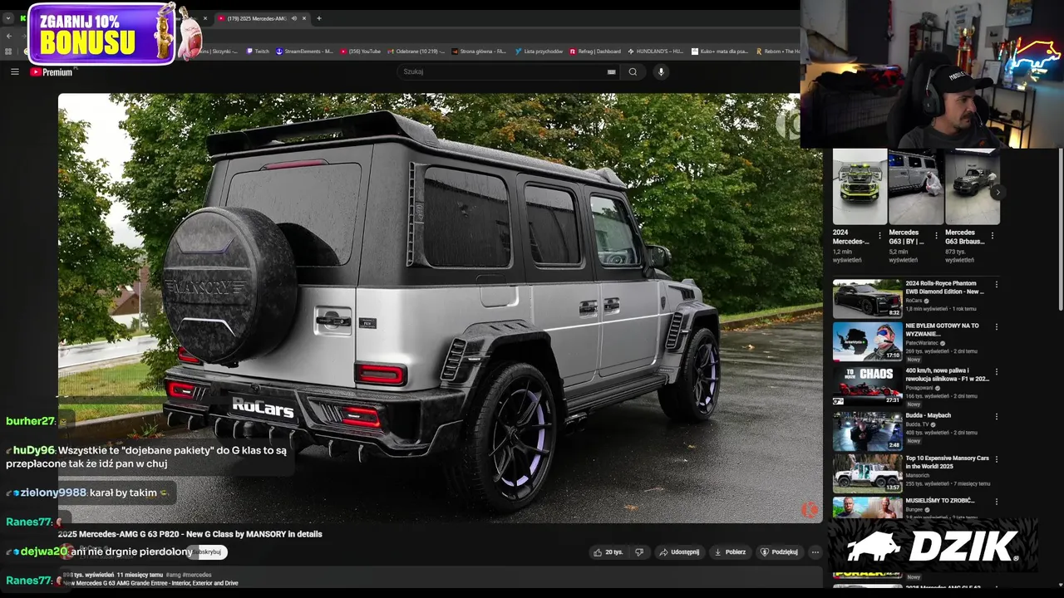Open the StreamElements bookmark
This screenshot has width=1064, height=598.
click(304, 51)
